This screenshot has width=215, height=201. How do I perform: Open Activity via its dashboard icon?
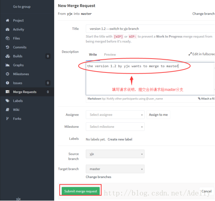pos(8,29)
